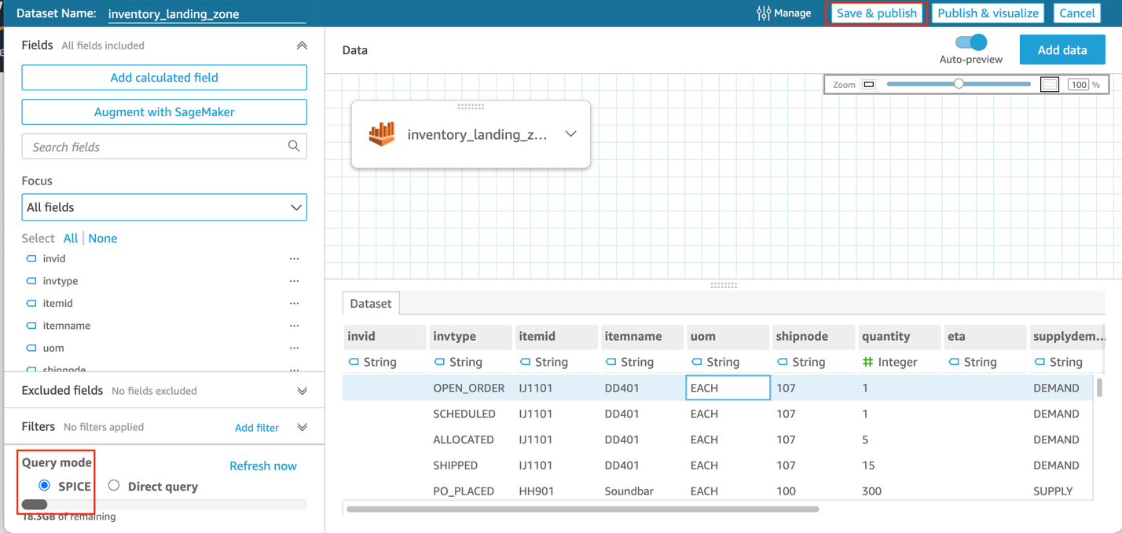Click the SCHEDULED cell

point(471,414)
